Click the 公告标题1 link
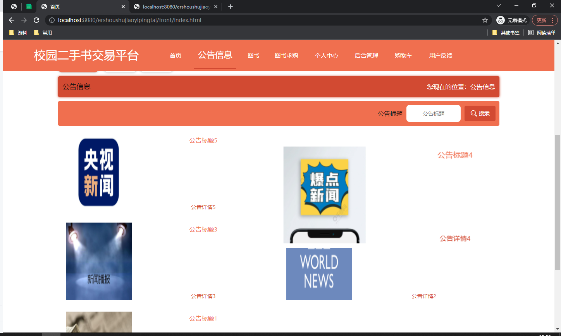This screenshot has height=336, width=561. (x=203, y=318)
